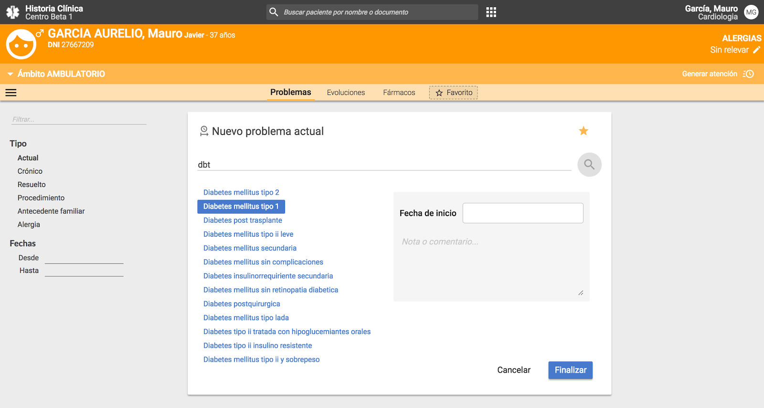This screenshot has width=764, height=408.
Task: Filter by type Procedimiento
Action: click(x=41, y=198)
